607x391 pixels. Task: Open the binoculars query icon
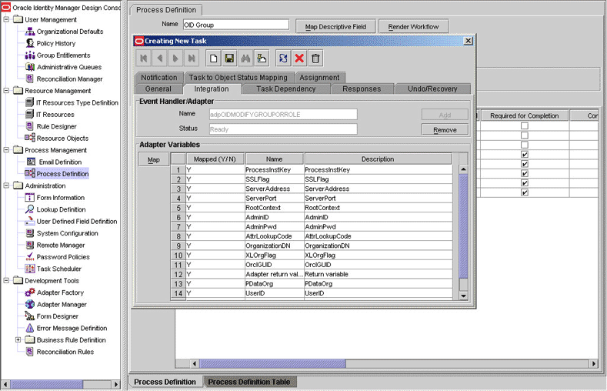[245, 58]
